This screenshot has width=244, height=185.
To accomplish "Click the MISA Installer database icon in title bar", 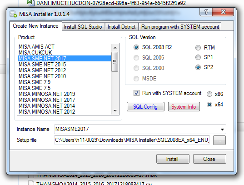I will point(13,14).
